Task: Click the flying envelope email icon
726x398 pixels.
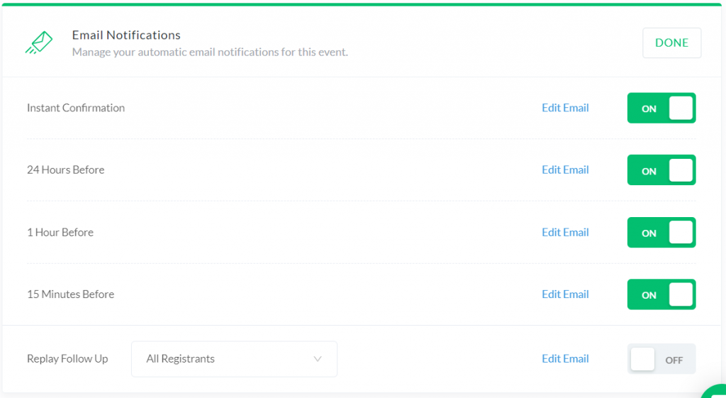Action: coord(39,43)
